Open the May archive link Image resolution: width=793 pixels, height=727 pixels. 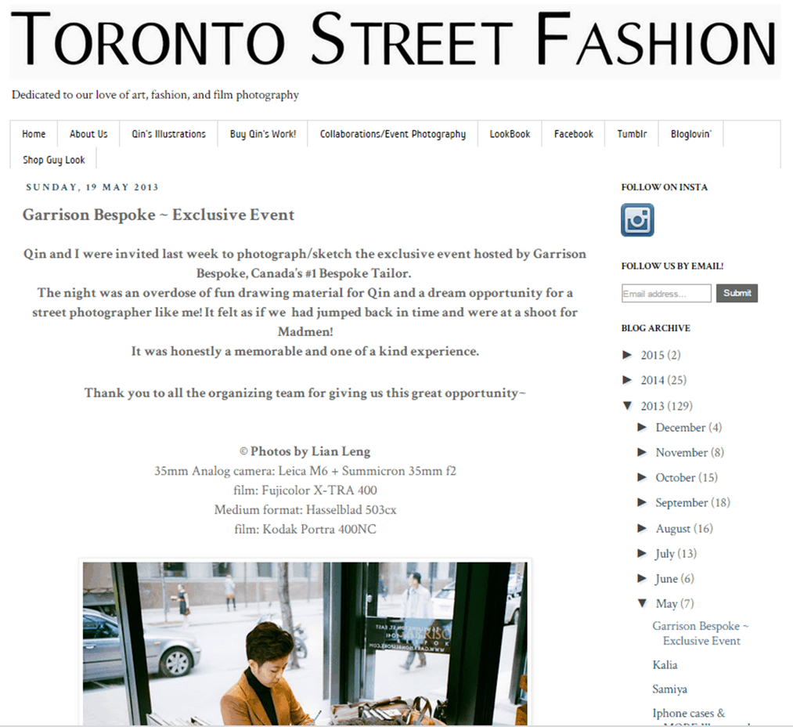click(x=666, y=603)
